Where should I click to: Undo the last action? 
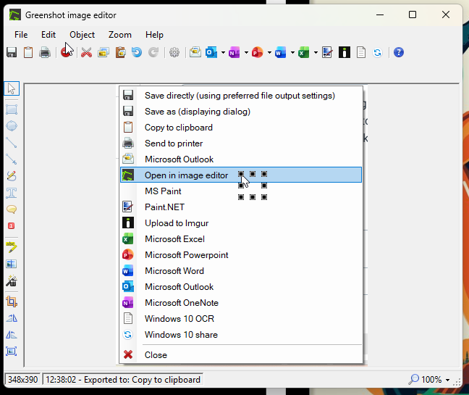(x=137, y=52)
